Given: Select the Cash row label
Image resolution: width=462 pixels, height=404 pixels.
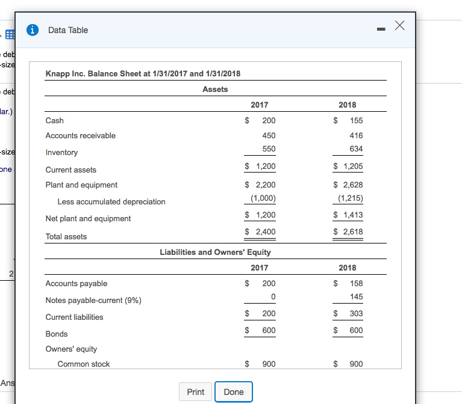Looking at the screenshot, I should click(55, 120).
